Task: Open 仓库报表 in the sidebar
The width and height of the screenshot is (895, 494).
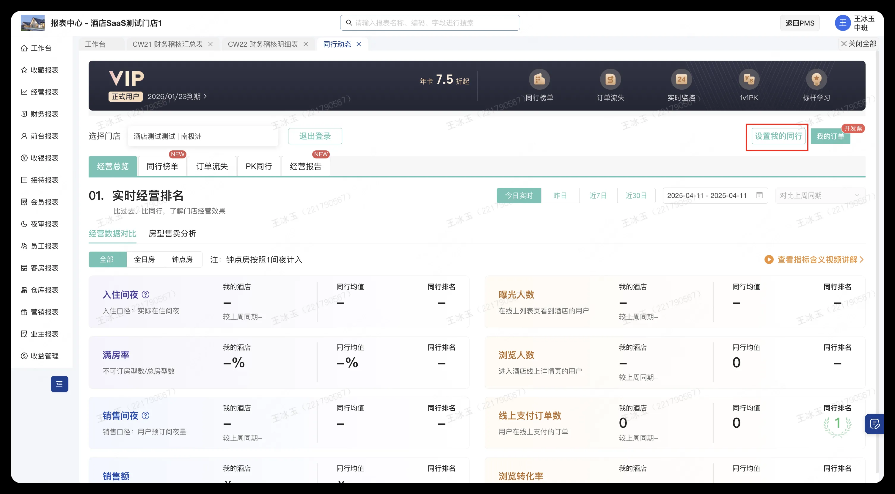Action: tap(40, 290)
